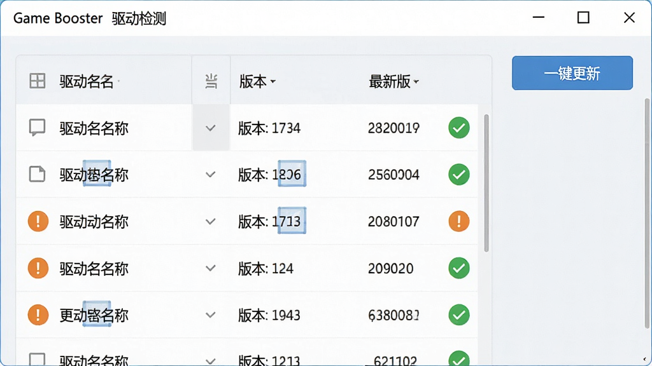Image resolution: width=652 pixels, height=366 pixels.
Task: Click the driver list scrollbar thumb
Action: [486, 183]
